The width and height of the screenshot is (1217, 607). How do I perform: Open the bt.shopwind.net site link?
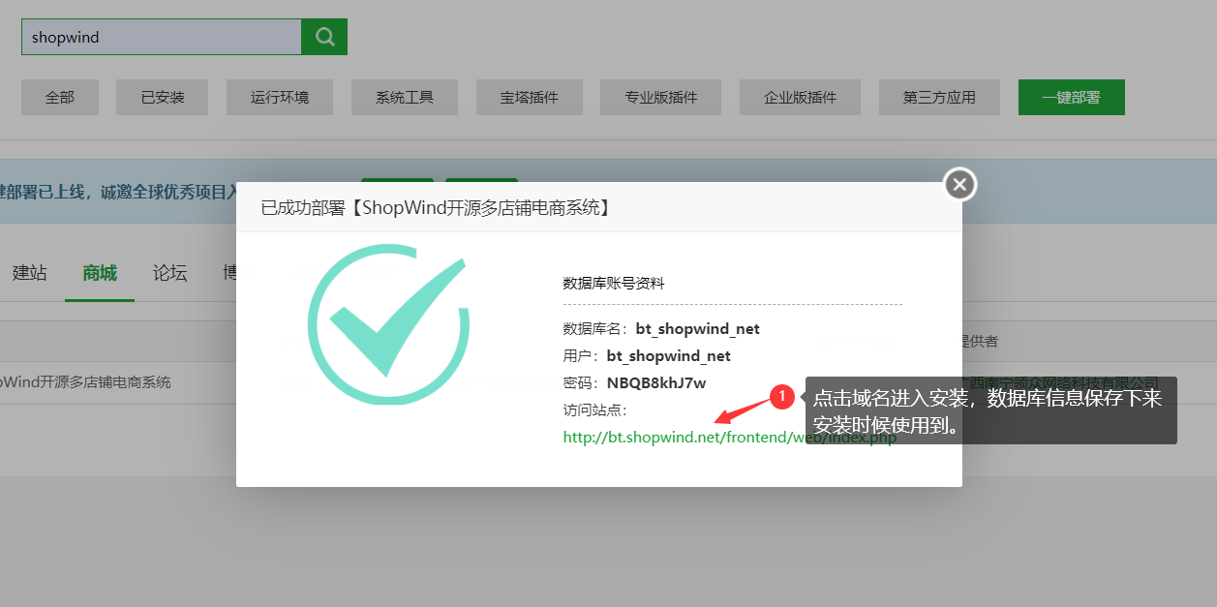tap(730, 438)
